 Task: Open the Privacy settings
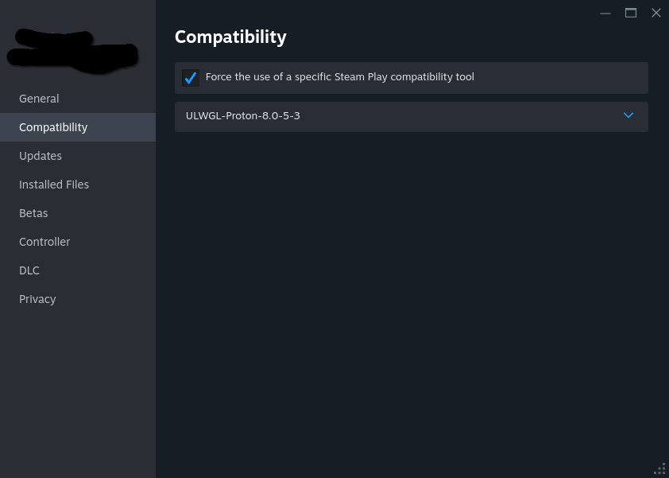(37, 299)
